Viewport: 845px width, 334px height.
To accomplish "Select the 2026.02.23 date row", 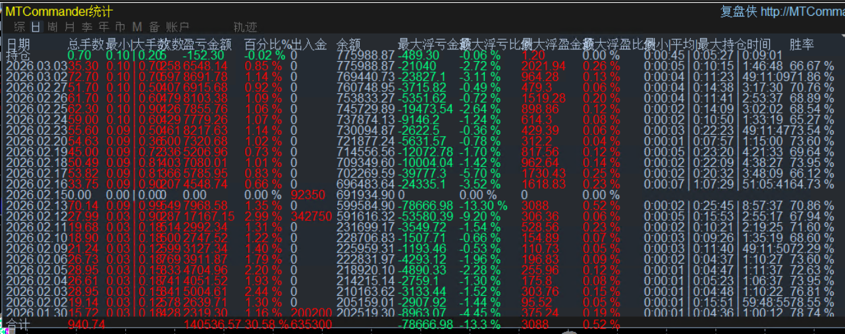I will (x=36, y=130).
